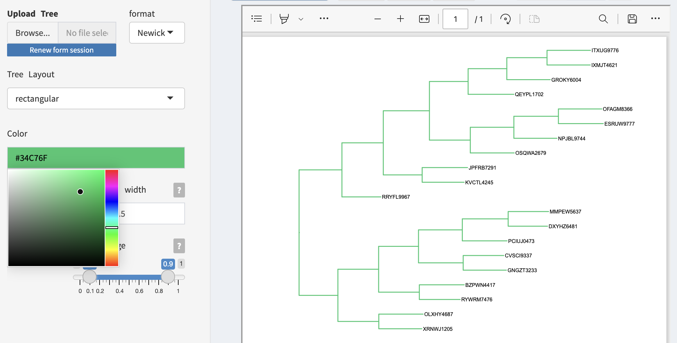Click the save PDF icon
The width and height of the screenshot is (677, 343).
632,19
